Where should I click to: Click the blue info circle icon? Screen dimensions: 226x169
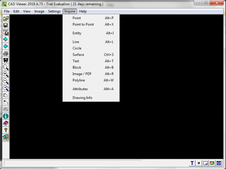point(5,116)
